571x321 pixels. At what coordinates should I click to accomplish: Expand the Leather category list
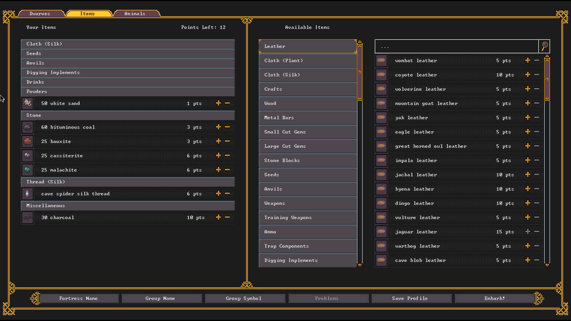[309, 46]
